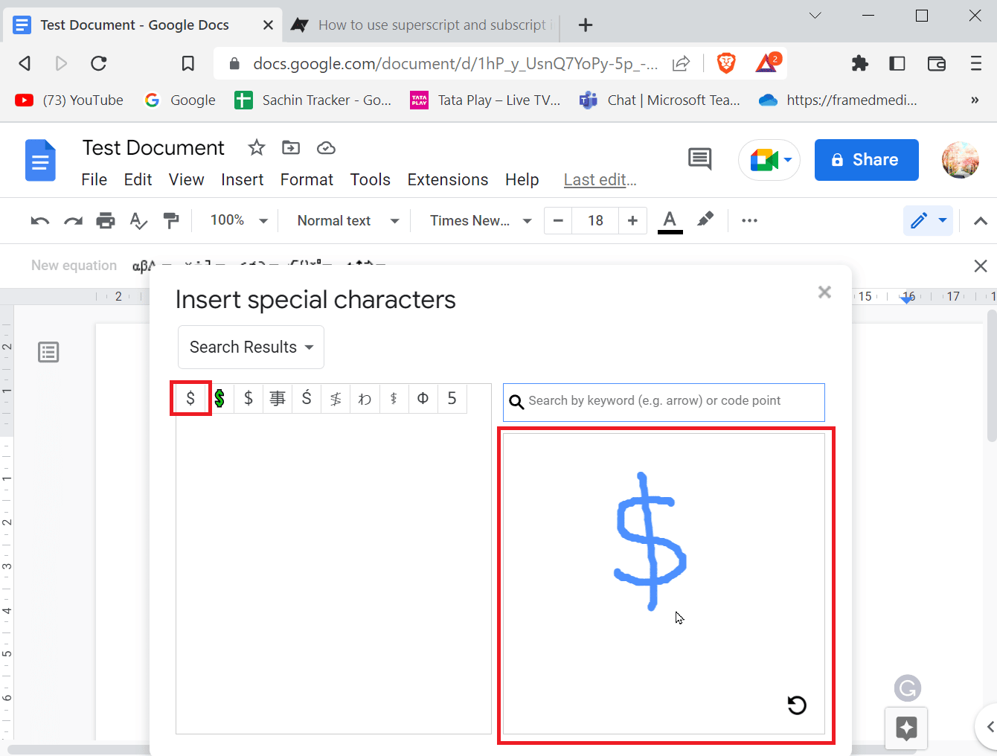997x756 pixels.
Task: Click the Undo icon in the toolbar
Action: (x=39, y=220)
